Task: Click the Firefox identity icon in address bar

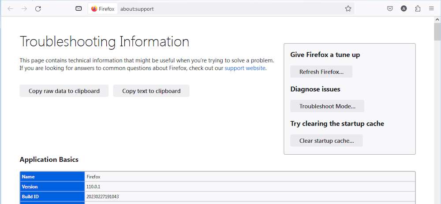Action: [103, 9]
